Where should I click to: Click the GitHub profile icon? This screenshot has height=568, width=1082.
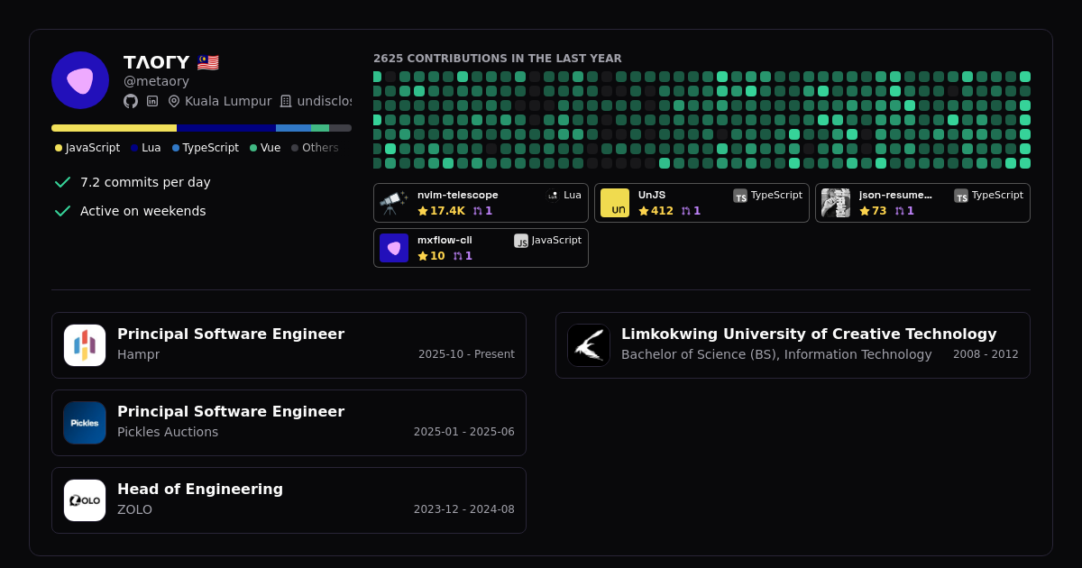(x=131, y=101)
